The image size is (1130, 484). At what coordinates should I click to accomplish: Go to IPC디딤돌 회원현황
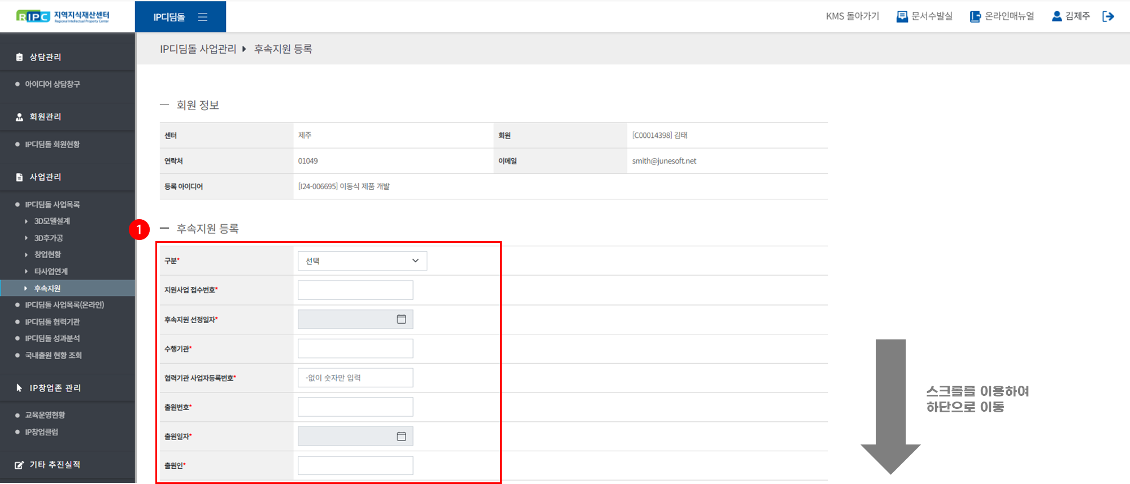coord(53,145)
